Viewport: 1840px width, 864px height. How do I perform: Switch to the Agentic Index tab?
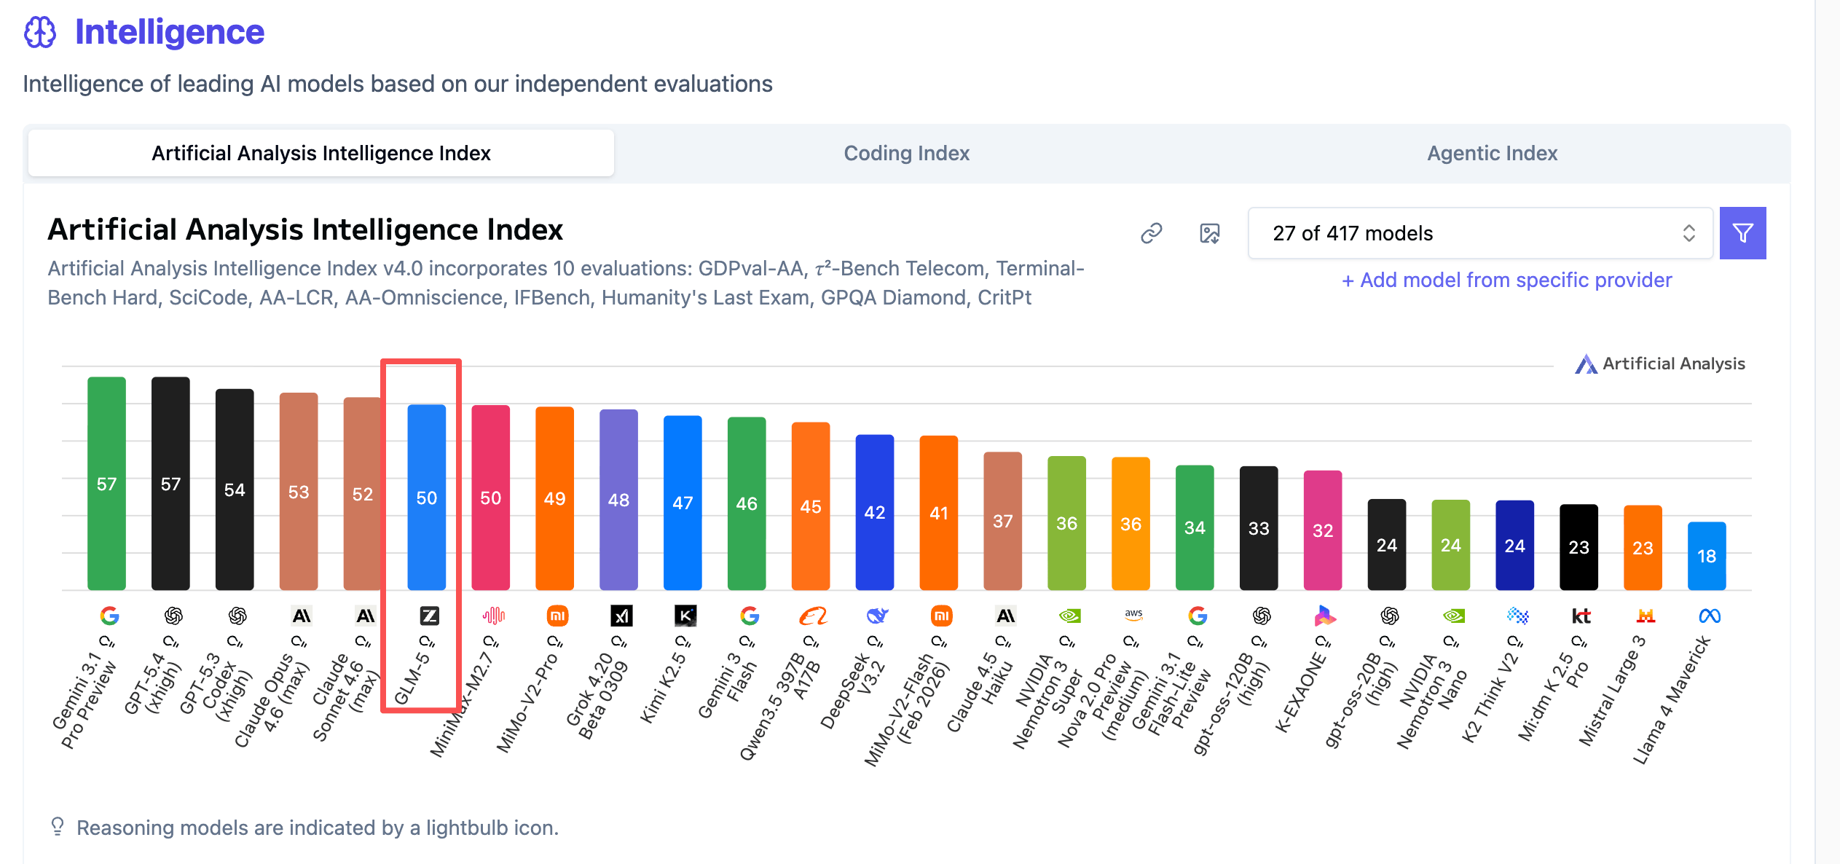[x=1492, y=153]
